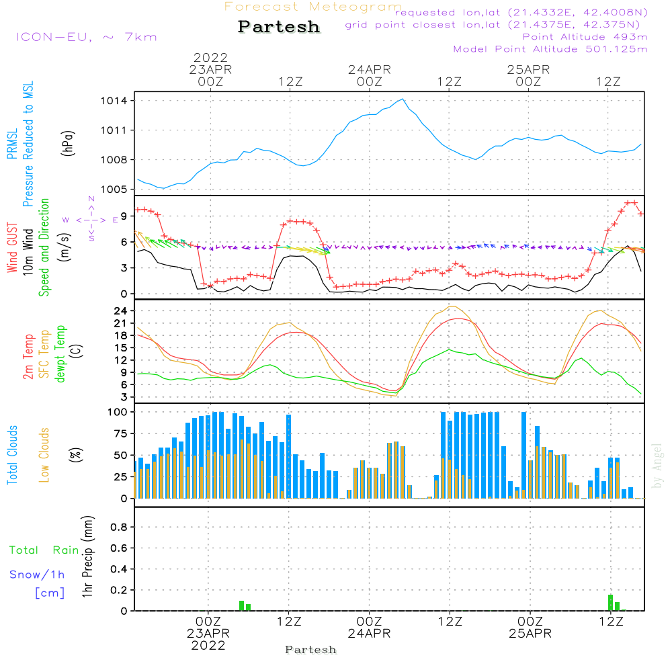The width and height of the screenshot is (672, 672).
Task: Click the top '24APR 00Z' time label
Action: pyautogui.click(x=370, y=75)
